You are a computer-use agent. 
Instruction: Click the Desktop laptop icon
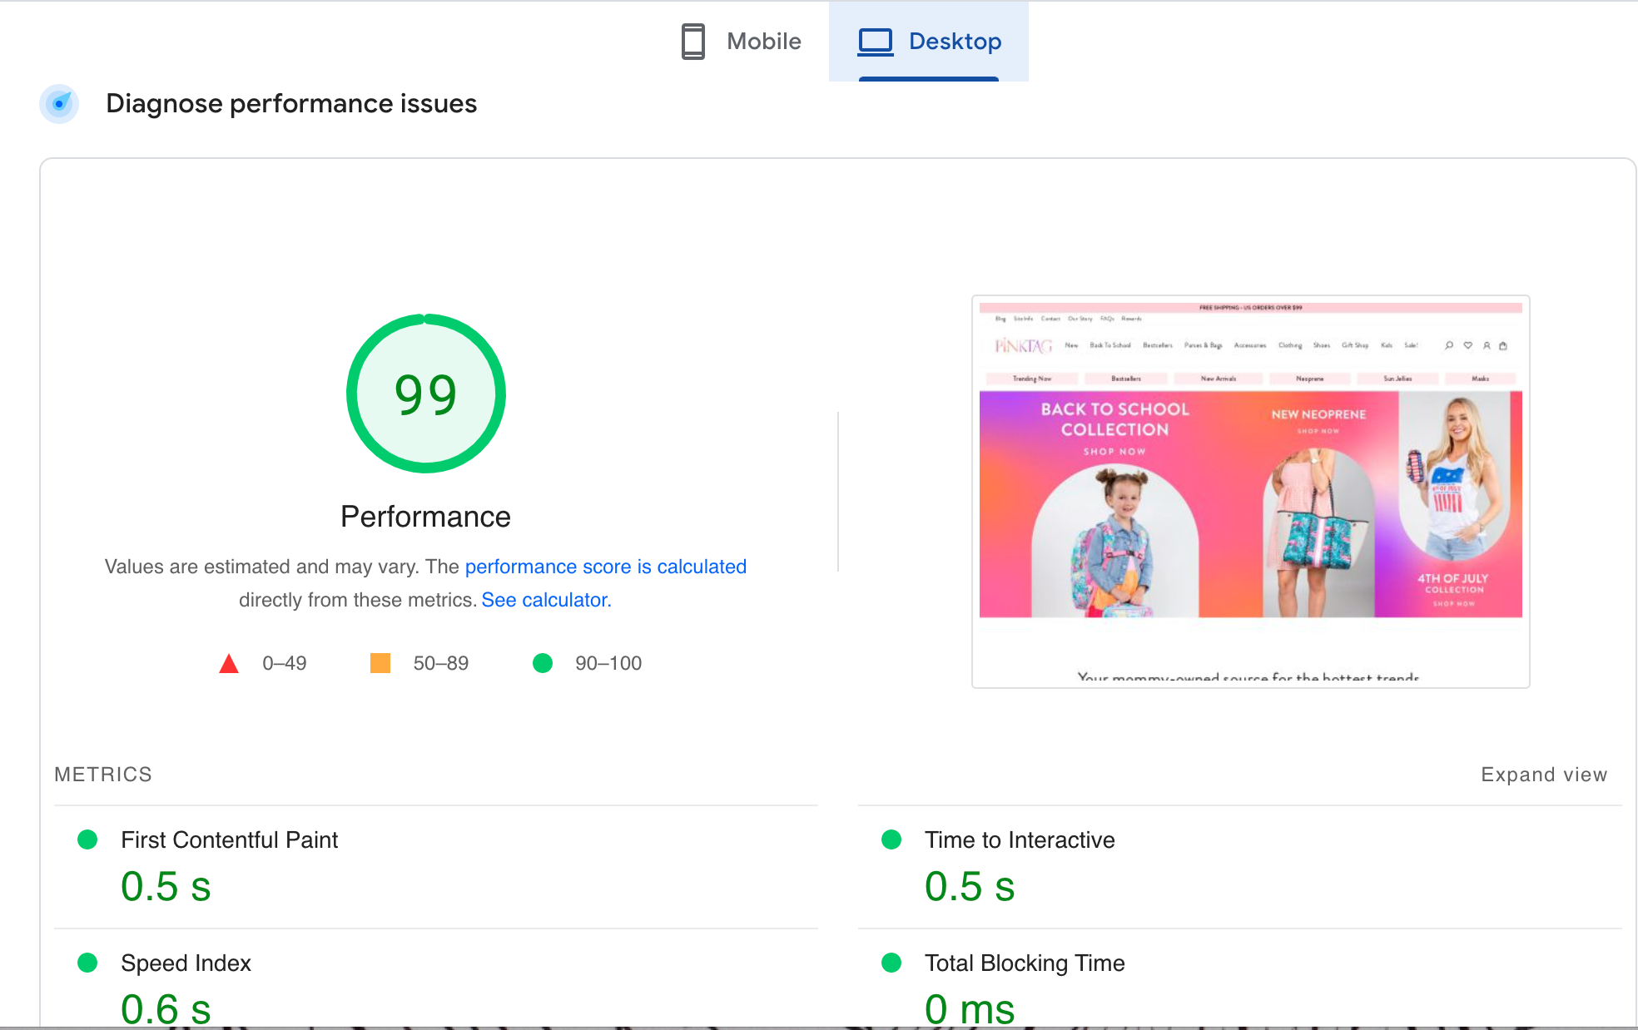coord(875,41)
